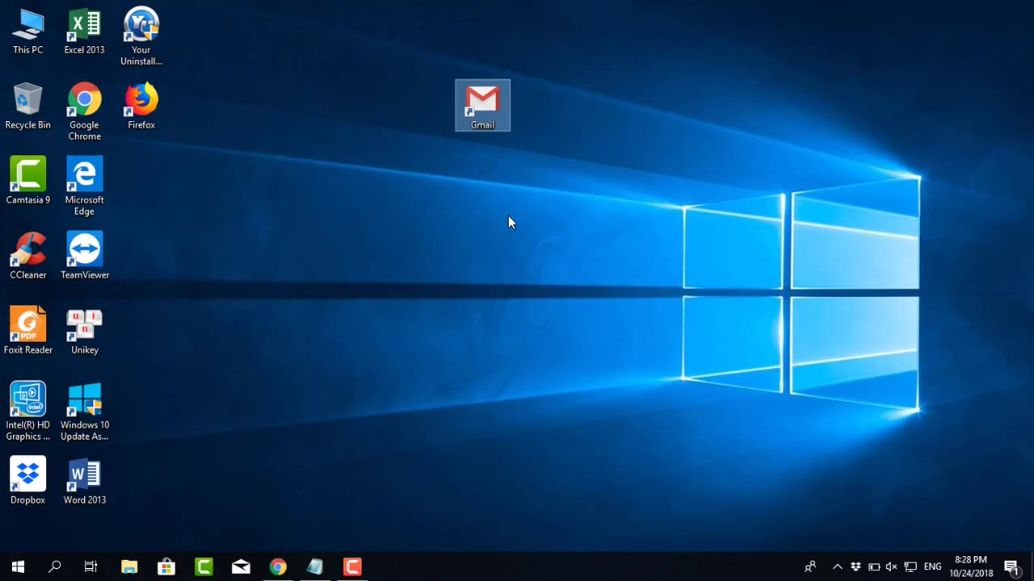Viewport: 1034px width, 581px height.
Task: Open the clock showing 8:28 PM
Action: coord(971,566)
